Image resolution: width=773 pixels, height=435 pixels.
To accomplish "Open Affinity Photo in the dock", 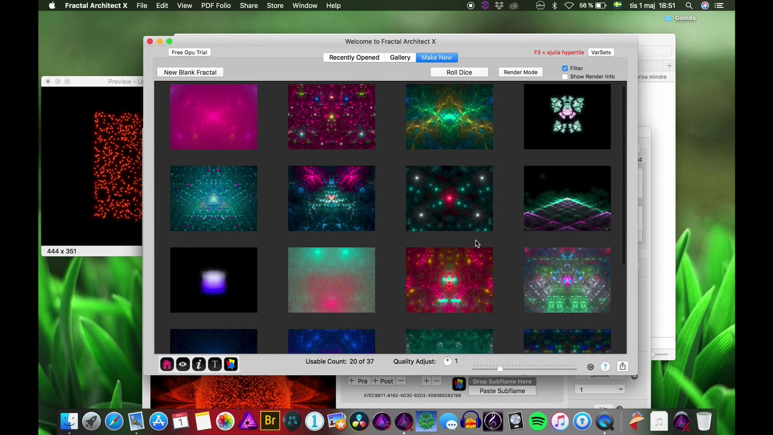I will coord(248,421).
